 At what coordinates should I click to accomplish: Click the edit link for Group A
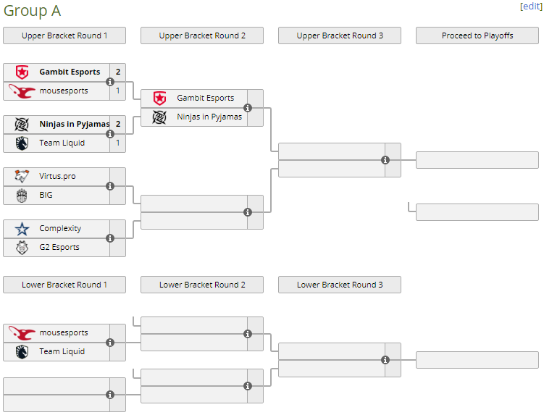(x=531, y=6)
